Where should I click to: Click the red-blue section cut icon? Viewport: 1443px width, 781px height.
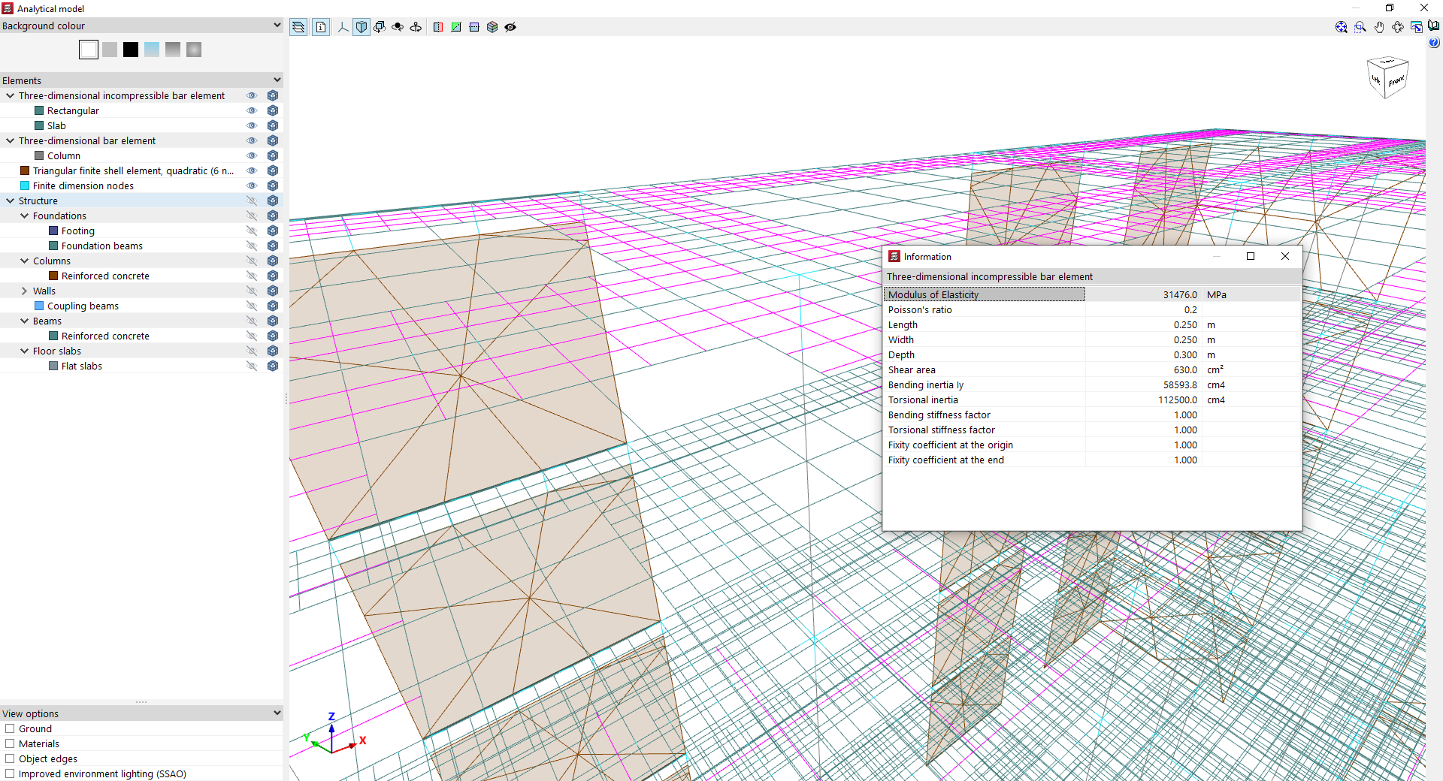click(x=438, y=27)
